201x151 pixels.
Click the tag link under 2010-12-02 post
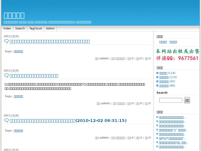[x=19, y=131]
